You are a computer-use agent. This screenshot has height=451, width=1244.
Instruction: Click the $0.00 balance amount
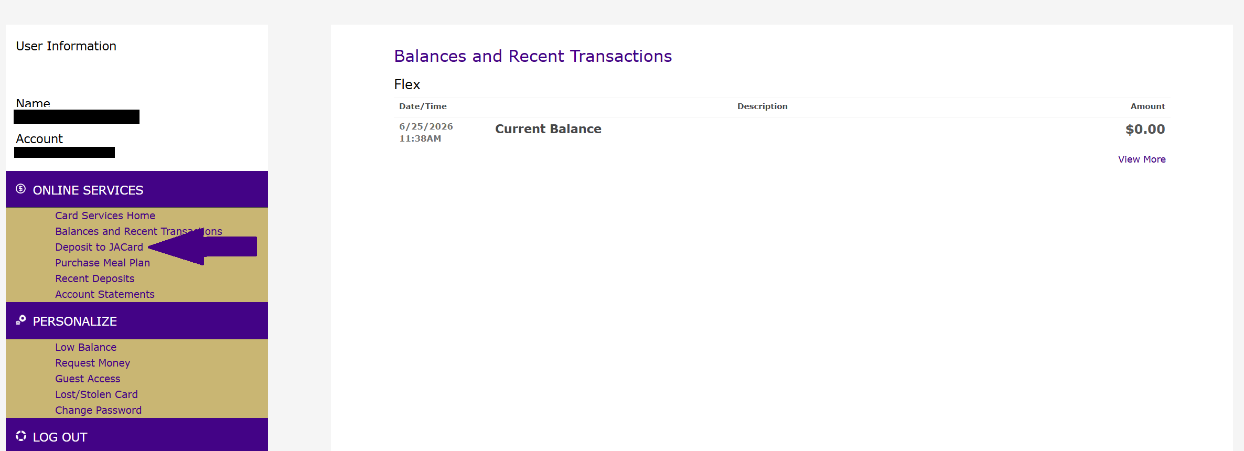[x=1145, y=129]
